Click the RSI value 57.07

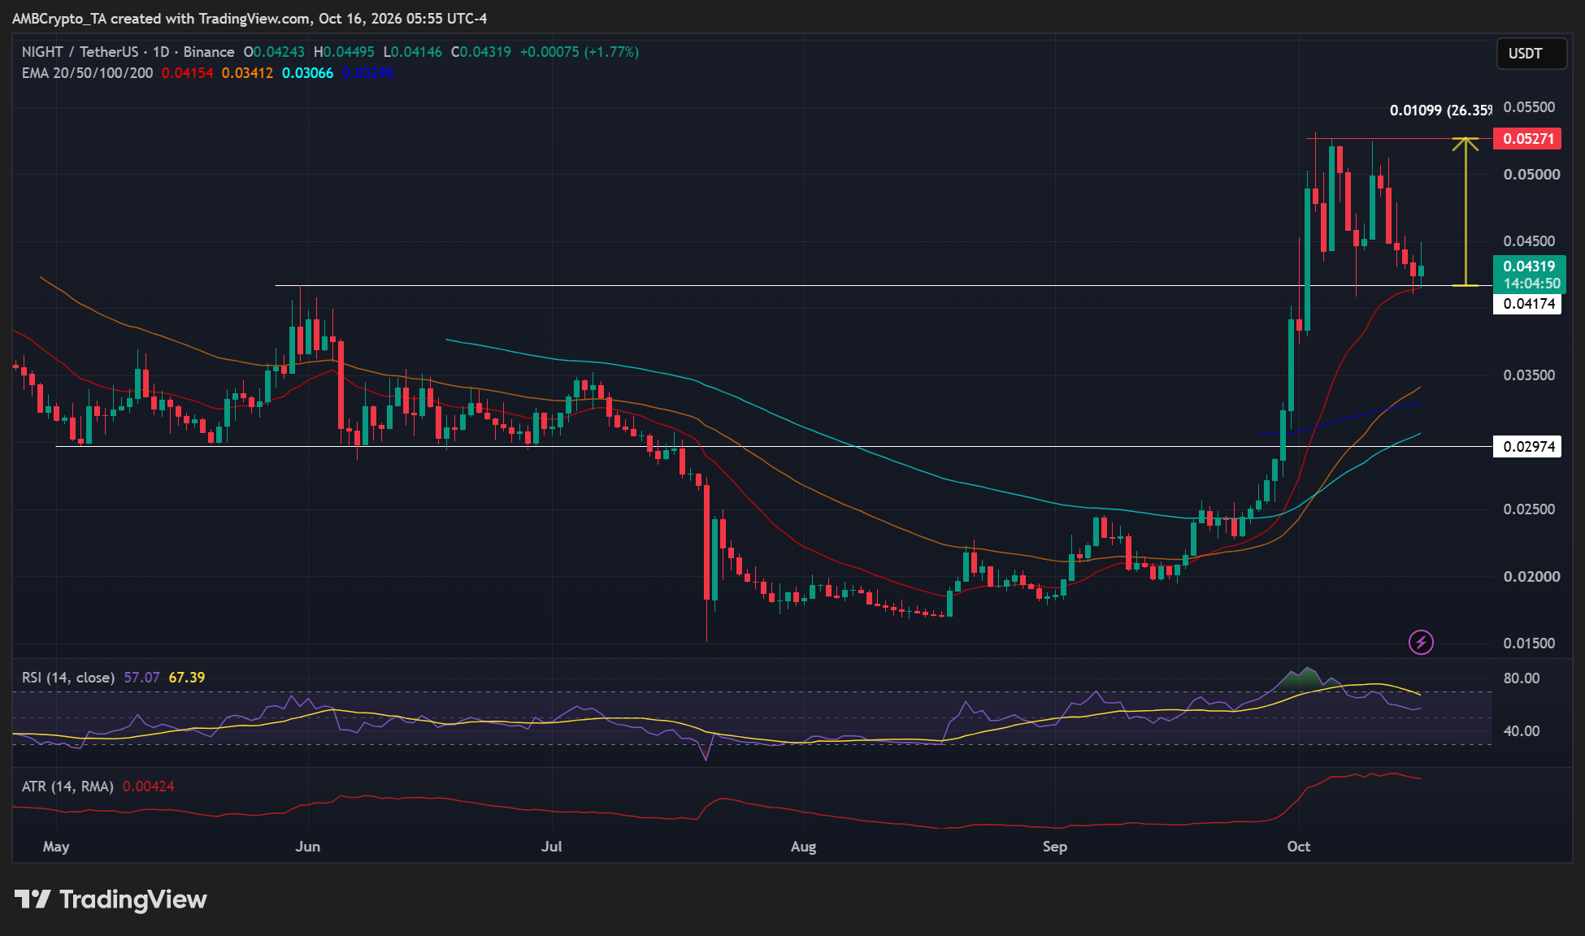pos(141,678)
